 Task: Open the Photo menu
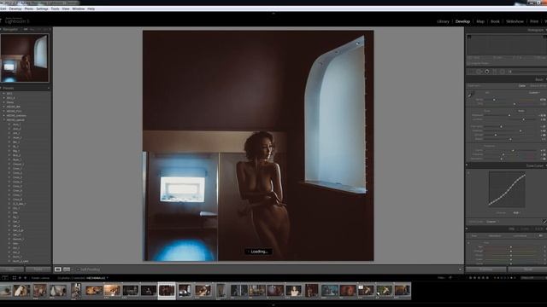29,9
